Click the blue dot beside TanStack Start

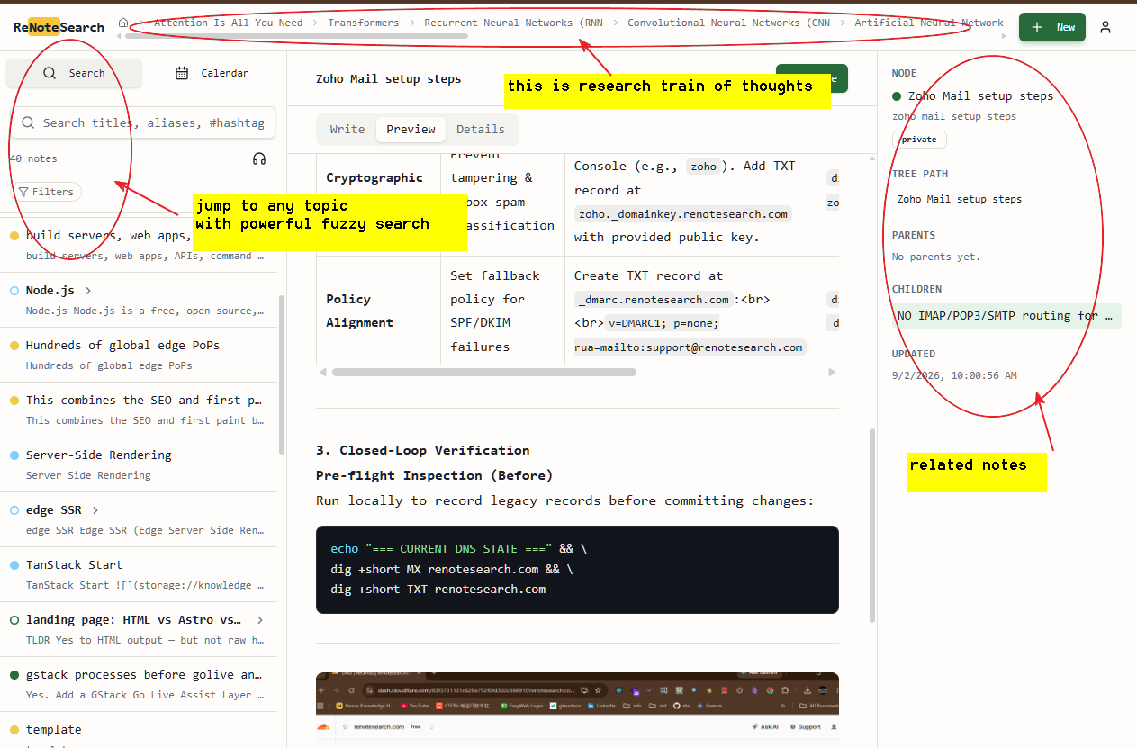tap(14, 564)
